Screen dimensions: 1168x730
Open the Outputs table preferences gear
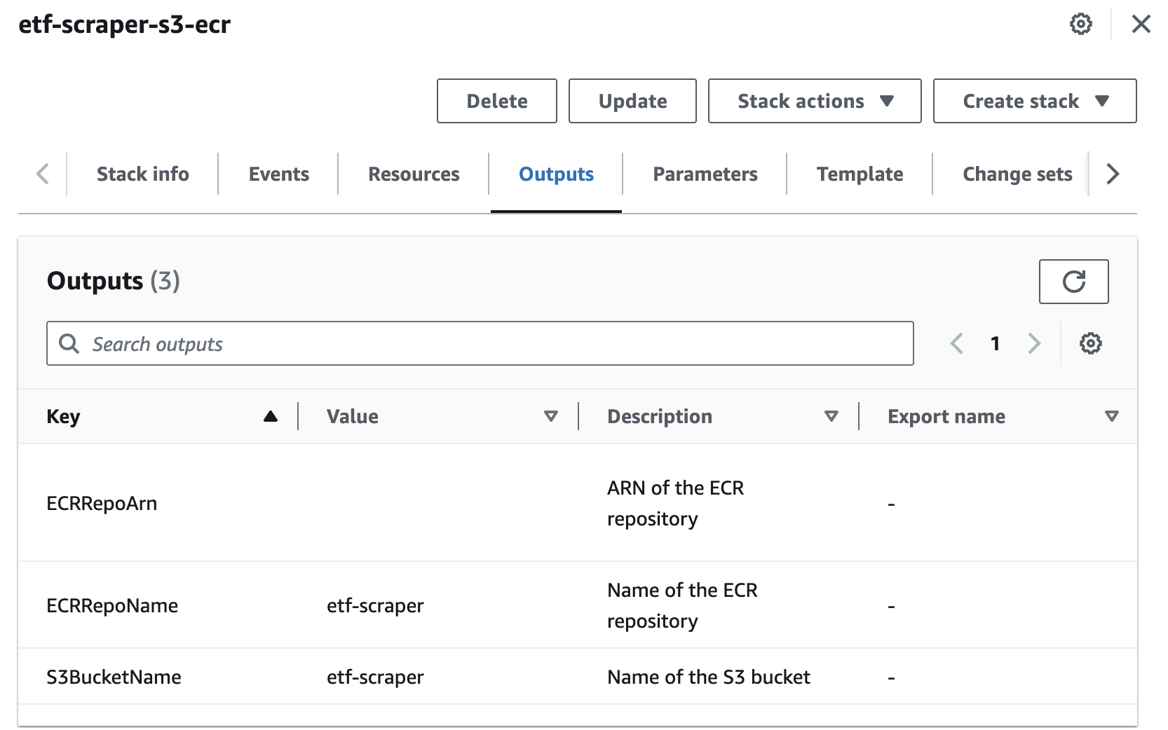1090,343
